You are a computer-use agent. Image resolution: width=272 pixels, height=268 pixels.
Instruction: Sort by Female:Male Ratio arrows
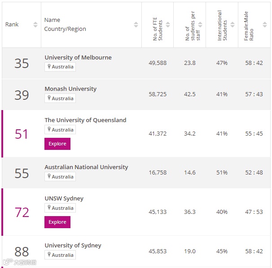tap(265, 25)
